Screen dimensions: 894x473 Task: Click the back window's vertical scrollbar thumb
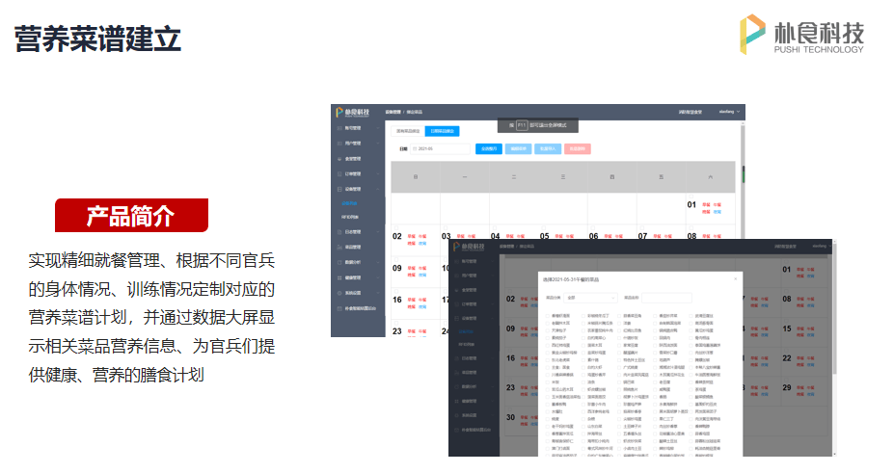point(742,173)
